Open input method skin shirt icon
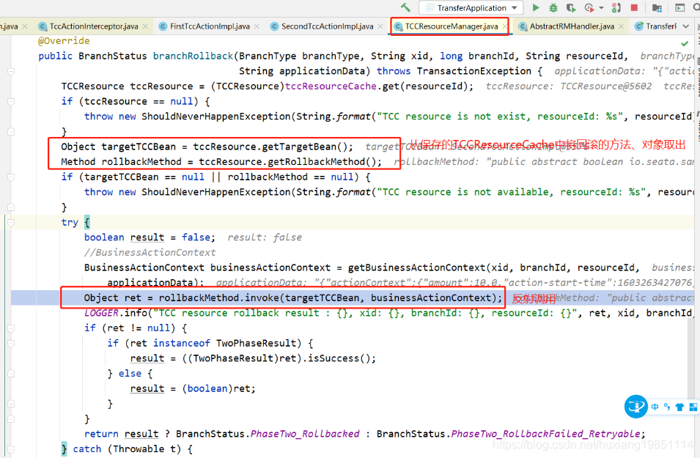Image resolution: width=700 pixels, height=458 pixels. [x=679, y=407]
